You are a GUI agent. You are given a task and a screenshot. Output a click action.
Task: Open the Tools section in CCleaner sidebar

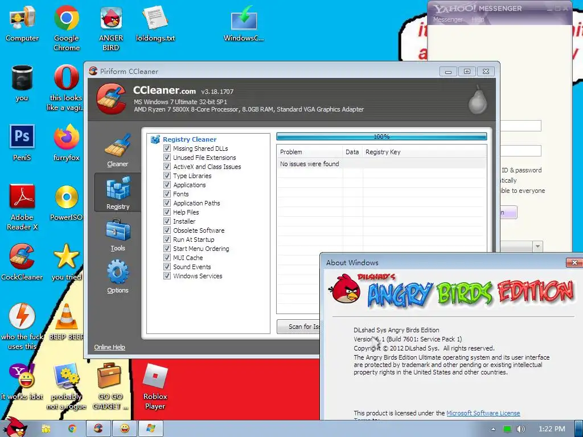coord(117,234)
